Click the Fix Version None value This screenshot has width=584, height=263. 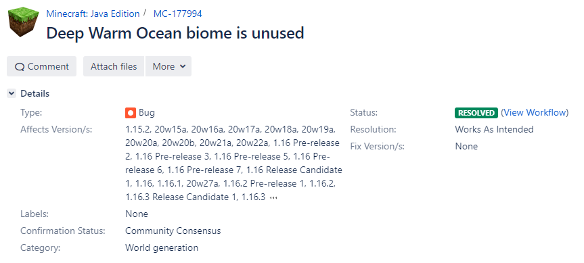point(466,146)
